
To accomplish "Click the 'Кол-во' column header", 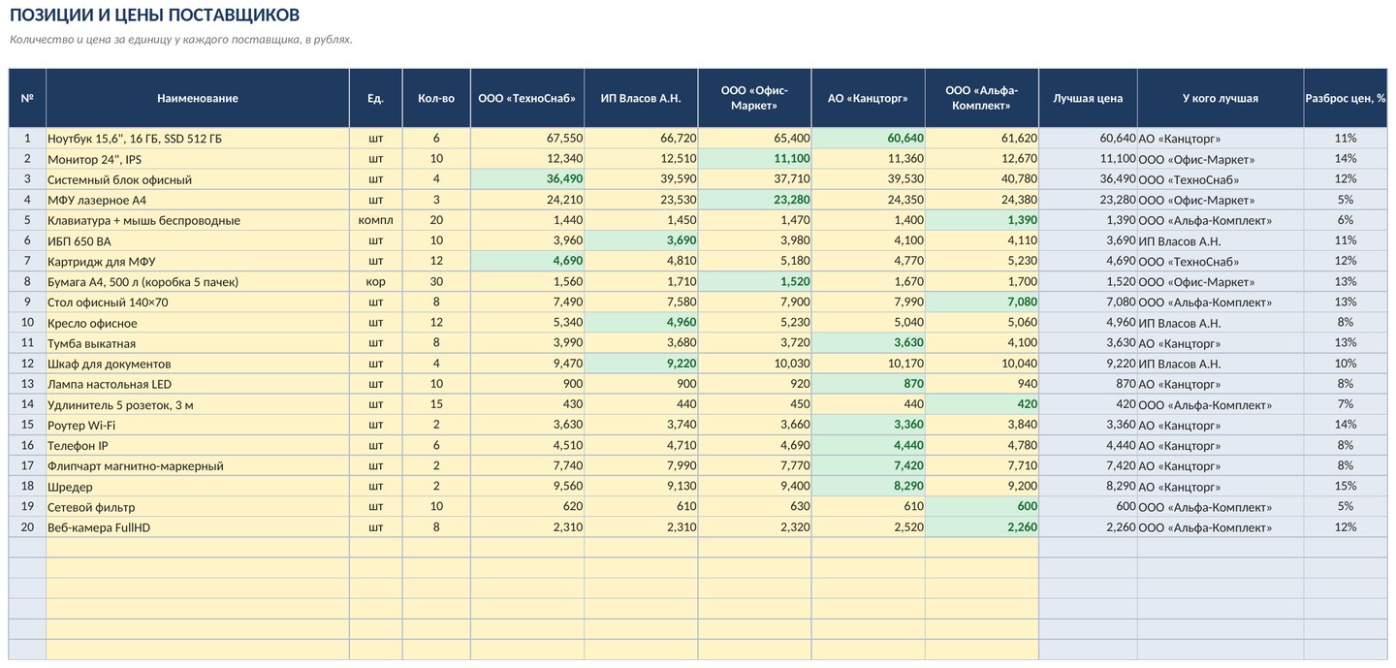I will coord(436,98).
